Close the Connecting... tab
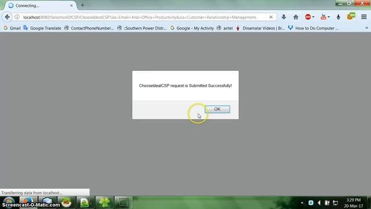The width and height of the screenshot is (371, 209). [x=71, y=5]
